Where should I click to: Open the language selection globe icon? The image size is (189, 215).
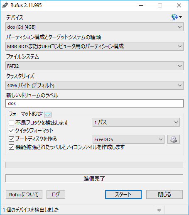point(177,17)
